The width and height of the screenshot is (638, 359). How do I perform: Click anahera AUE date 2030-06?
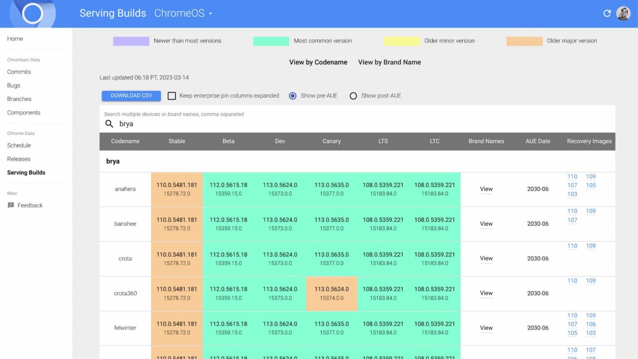point(538,189)
